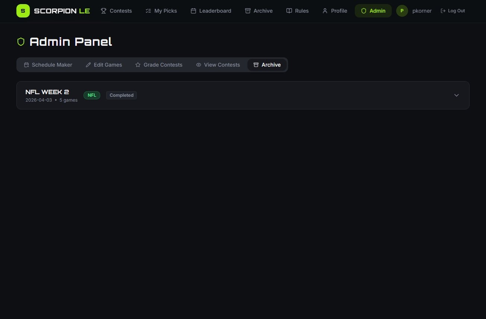The height and width of the screenshot is (319, 486).
Task: Click the Log Out link
Action: tap(456, 11)
